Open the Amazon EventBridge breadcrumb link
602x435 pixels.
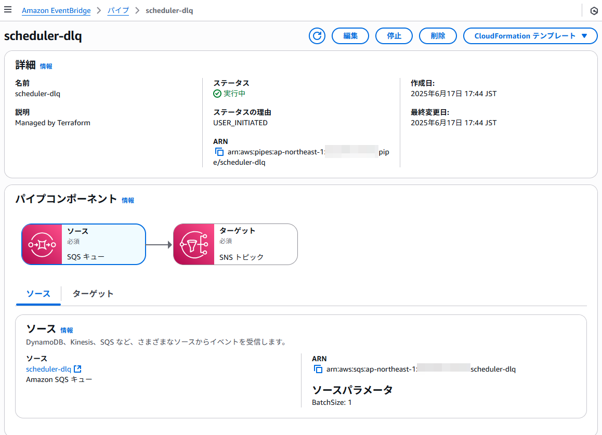coord(56,11)
